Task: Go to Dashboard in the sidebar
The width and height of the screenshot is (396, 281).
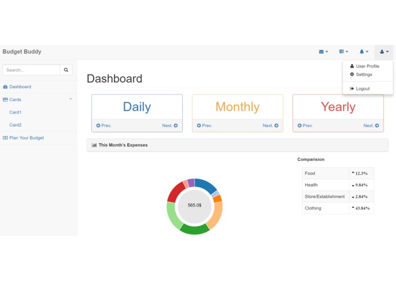Action: 20,86
